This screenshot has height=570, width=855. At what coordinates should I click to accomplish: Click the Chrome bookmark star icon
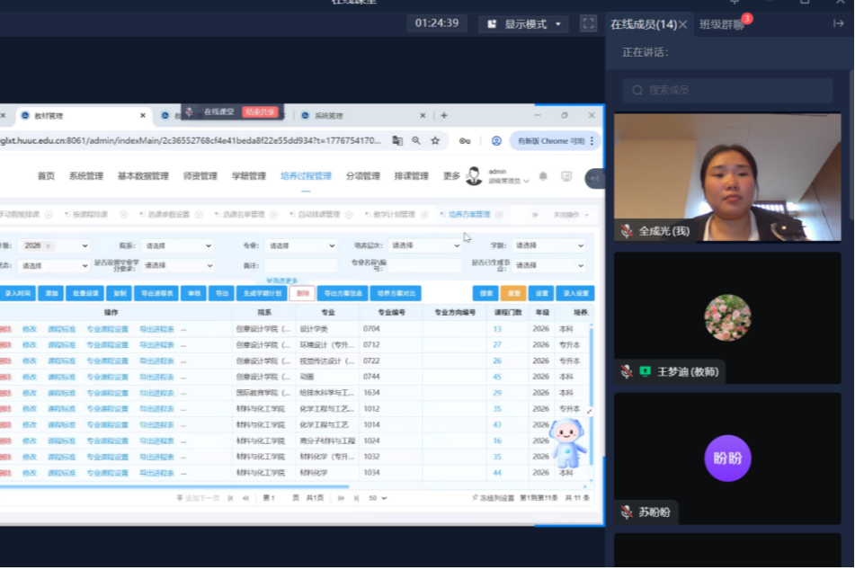pos(435,141)
